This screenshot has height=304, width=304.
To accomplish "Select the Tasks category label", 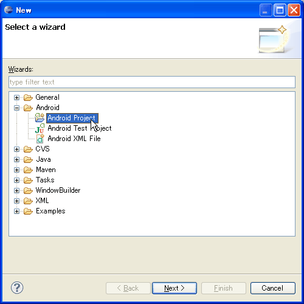I will click(45, 180).
